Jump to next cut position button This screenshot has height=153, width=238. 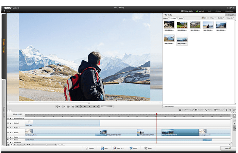point(98,106)
